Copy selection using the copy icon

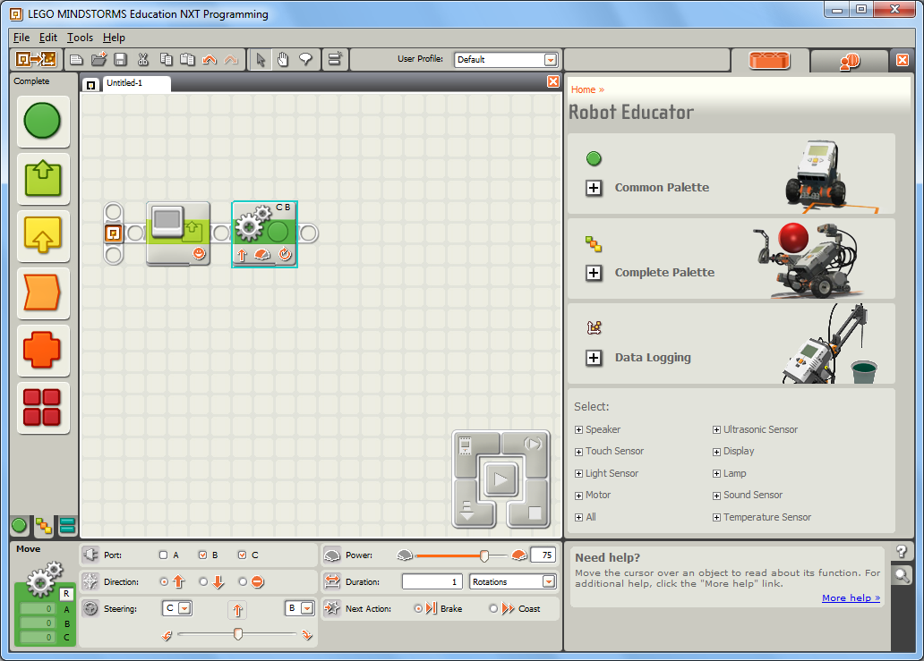(x=167, y=59)
